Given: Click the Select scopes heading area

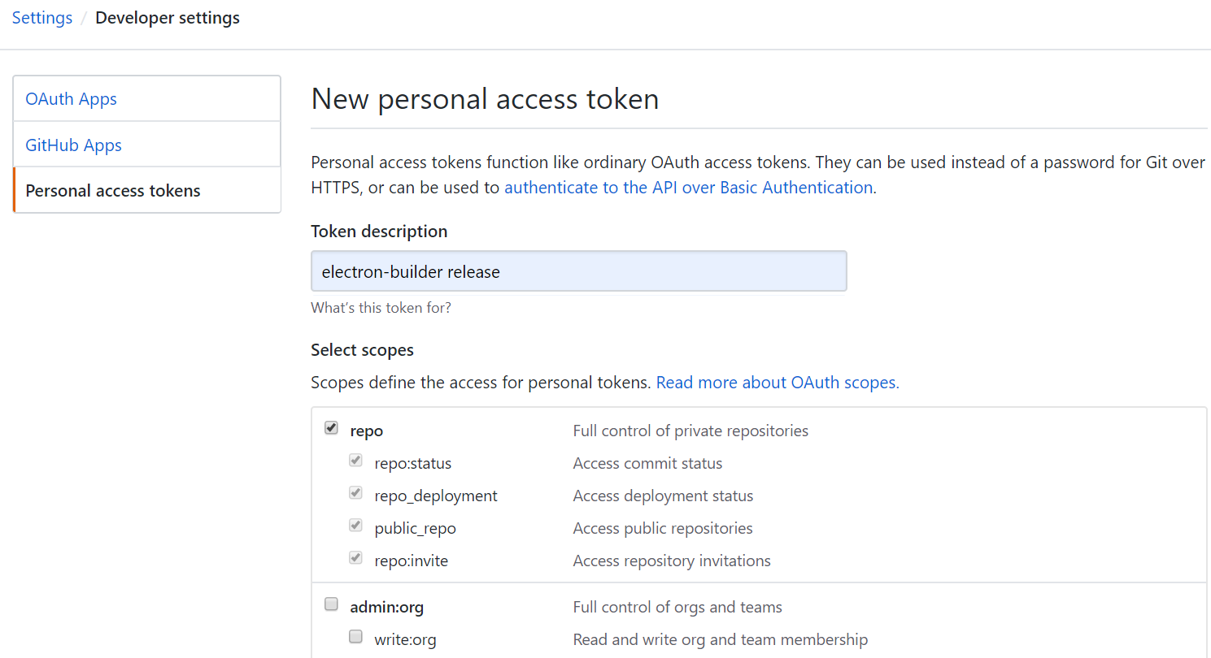Looking at the screenshot, I should point(362,349).
